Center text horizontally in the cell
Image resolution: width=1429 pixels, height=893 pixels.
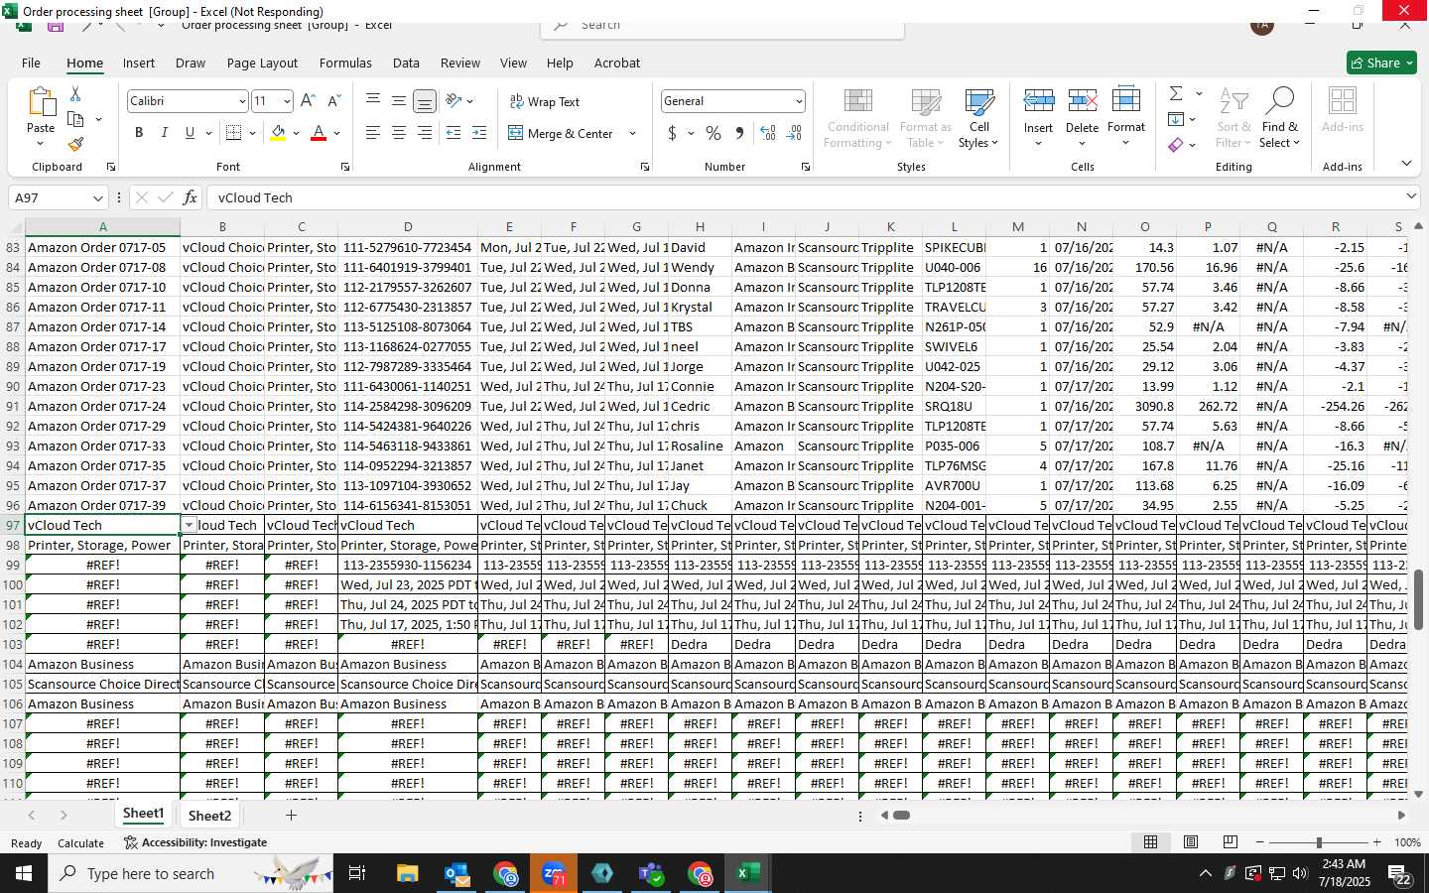click(398, 133)
